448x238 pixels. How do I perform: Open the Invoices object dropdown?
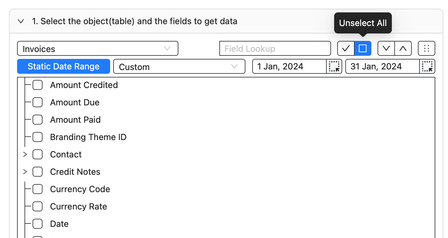point(98,48)
